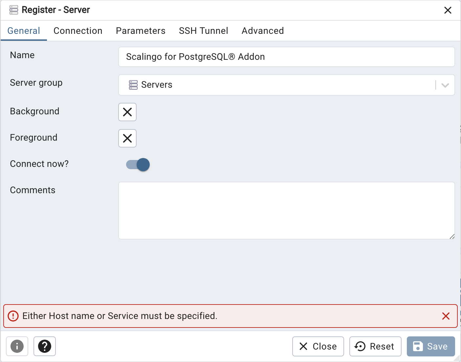
Task: Focus the Name input field
Action: (x=286, y=57)
